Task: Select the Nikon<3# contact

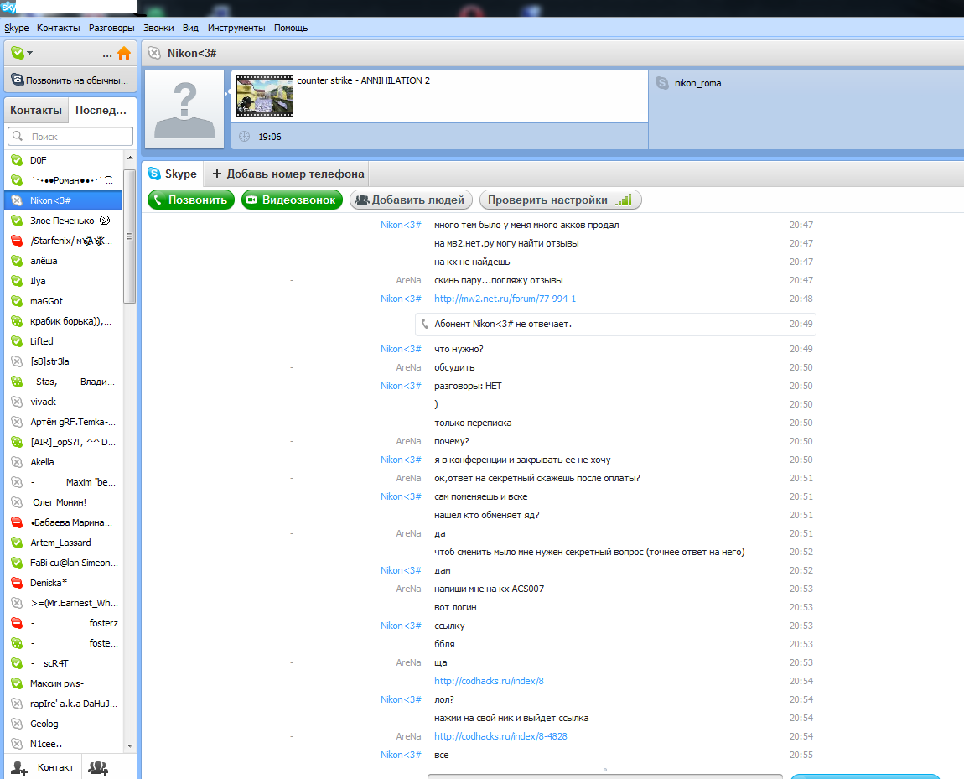Action: (64, 200)
